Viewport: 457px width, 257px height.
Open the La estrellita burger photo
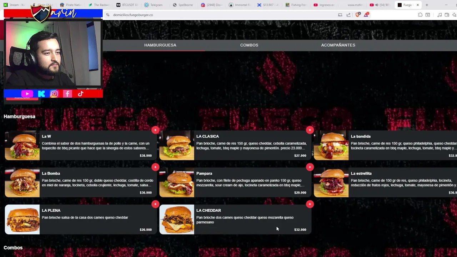[x=331, y=182]
